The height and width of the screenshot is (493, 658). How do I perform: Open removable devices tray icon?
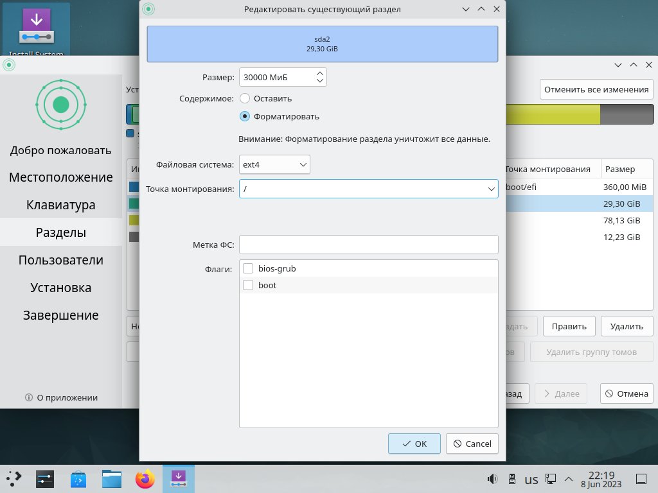coord(512,479)
